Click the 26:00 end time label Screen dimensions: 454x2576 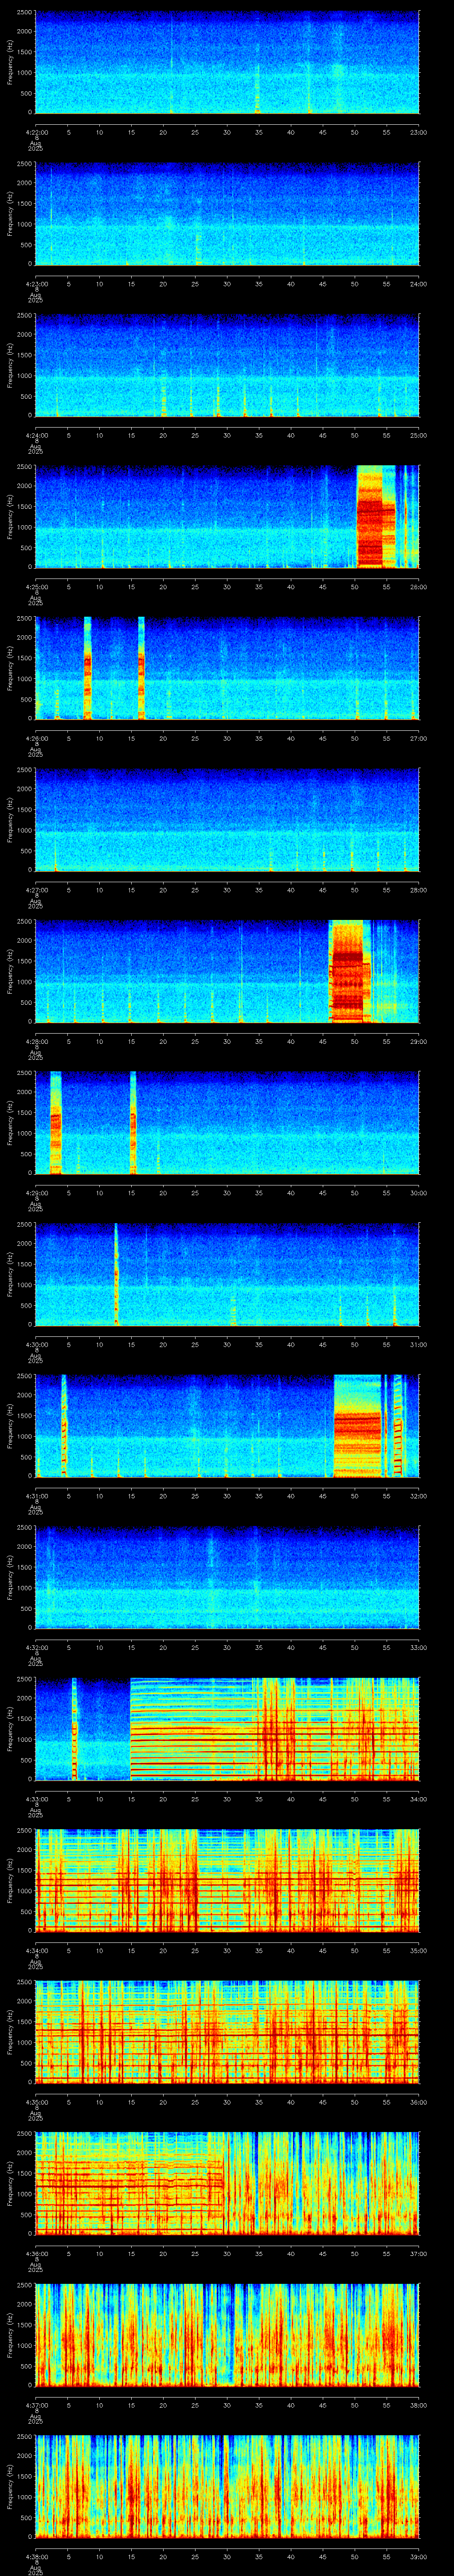(419, 587)
